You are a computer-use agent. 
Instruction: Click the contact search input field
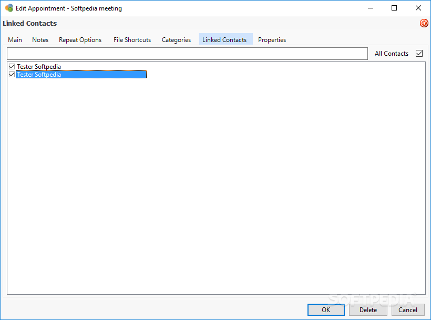187,54
